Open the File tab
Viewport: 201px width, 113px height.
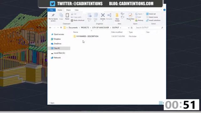point(52,10)
